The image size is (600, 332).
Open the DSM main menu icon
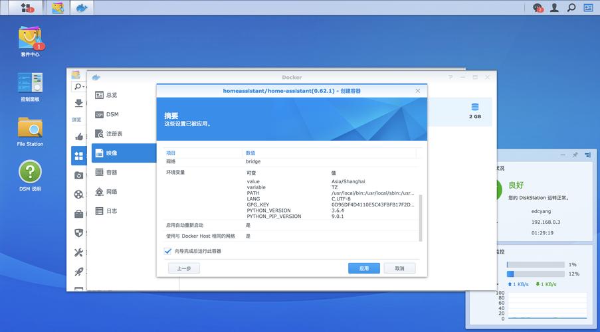pos(27,7)
